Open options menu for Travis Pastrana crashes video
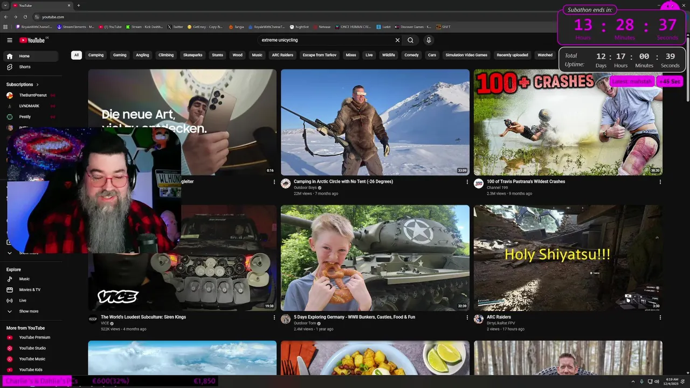This screenshot has height=388, width=690. click(660, 182)
